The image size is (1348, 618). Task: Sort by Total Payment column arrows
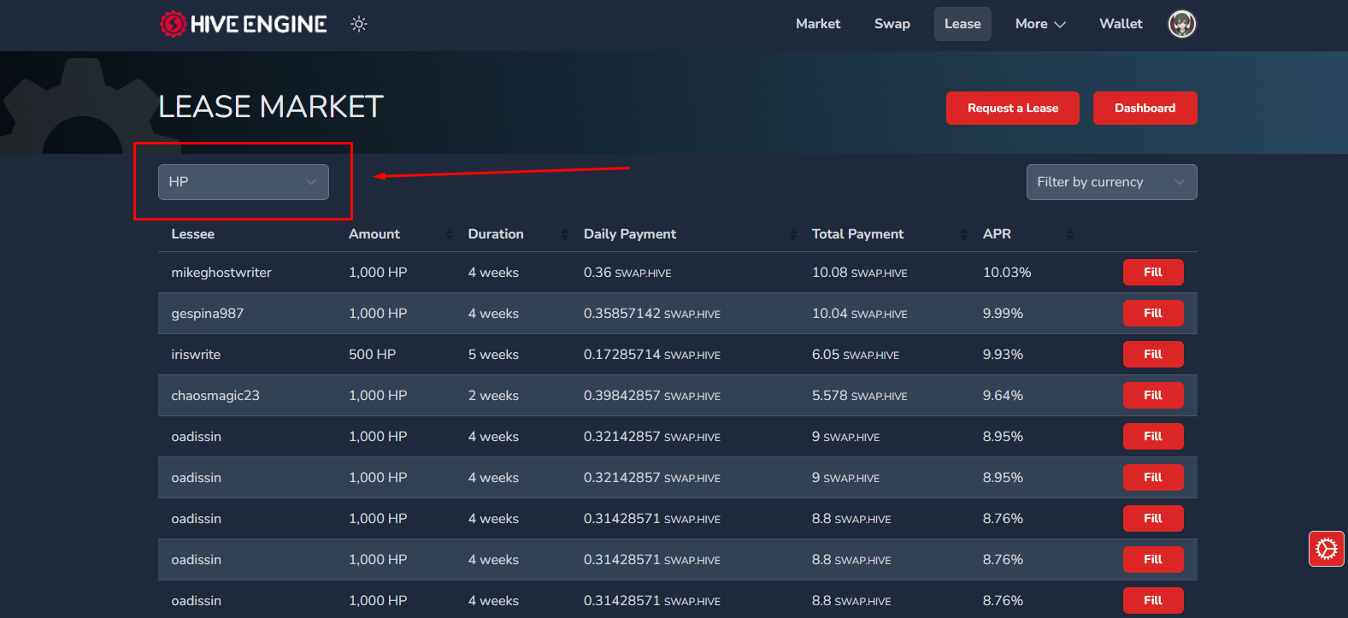pos(964,234)
